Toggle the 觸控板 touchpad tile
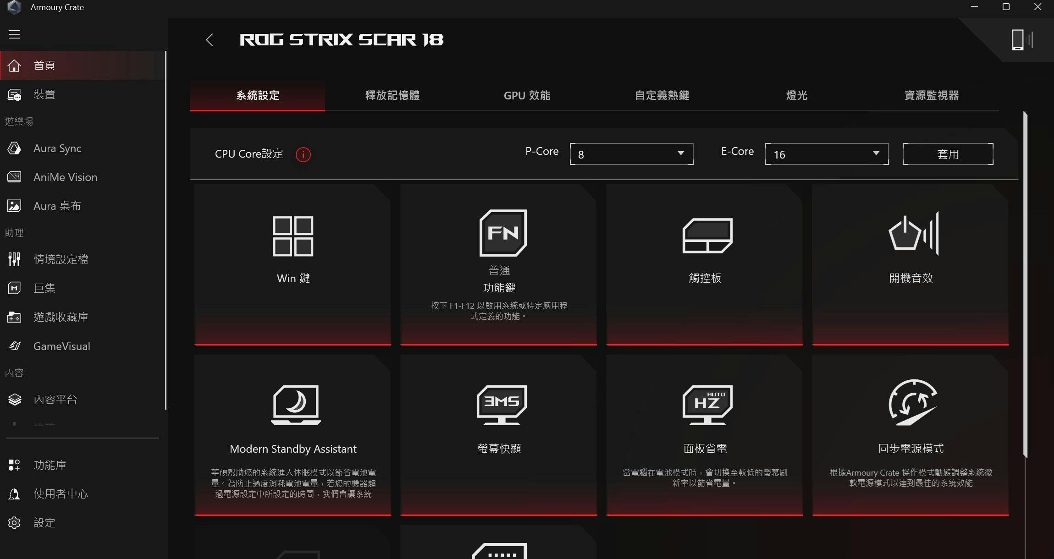The width and height of the screenshot is (1054, 559). (705, 265)
